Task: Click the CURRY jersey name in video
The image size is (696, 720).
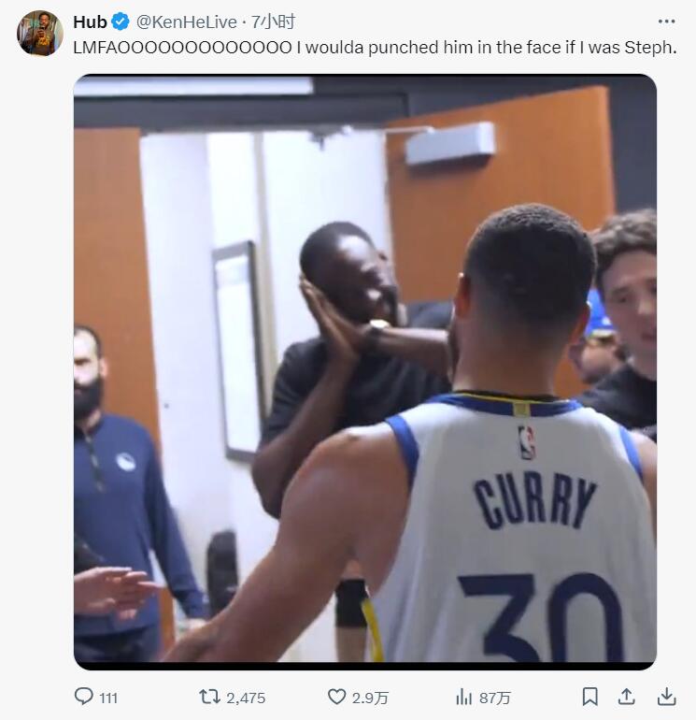Action: [x=533, y=500]
